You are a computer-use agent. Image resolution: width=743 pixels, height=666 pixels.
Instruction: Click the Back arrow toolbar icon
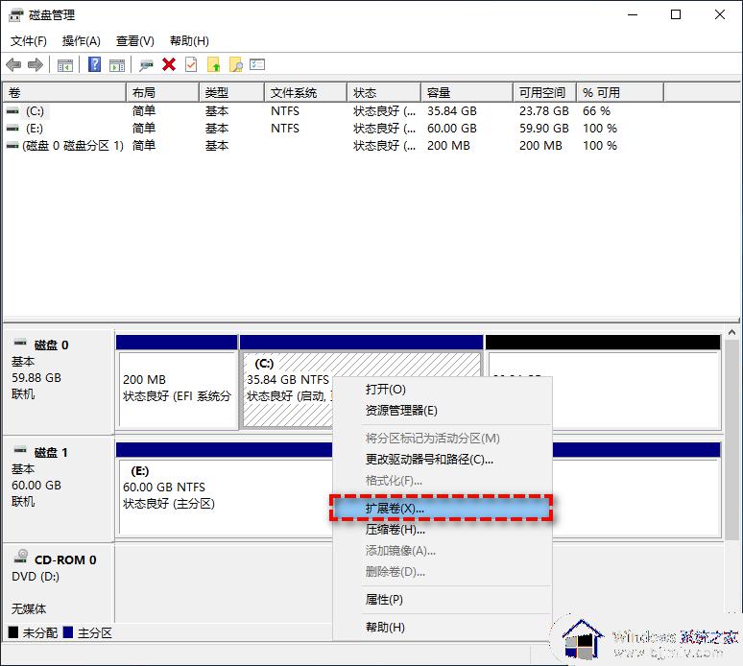(x=13, y=64)
